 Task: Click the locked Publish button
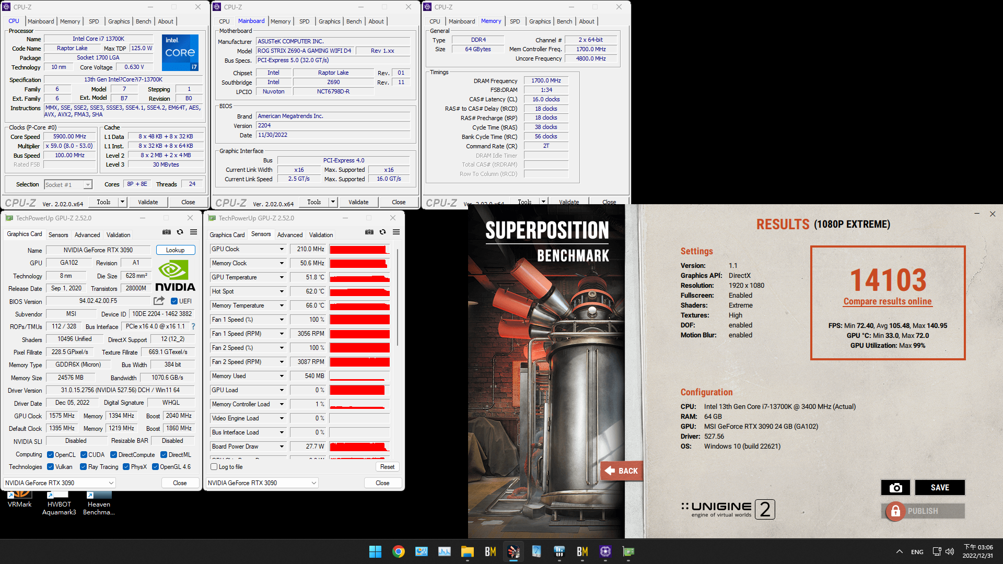[923, 511]
